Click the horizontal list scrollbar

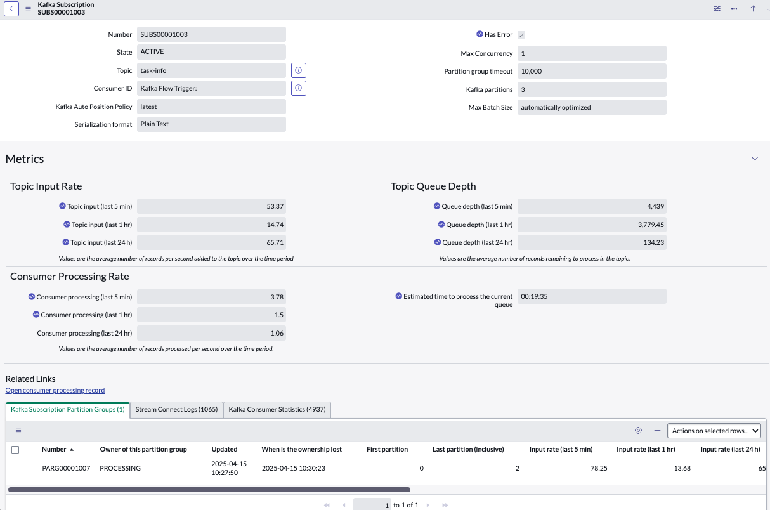coord(209,490)
